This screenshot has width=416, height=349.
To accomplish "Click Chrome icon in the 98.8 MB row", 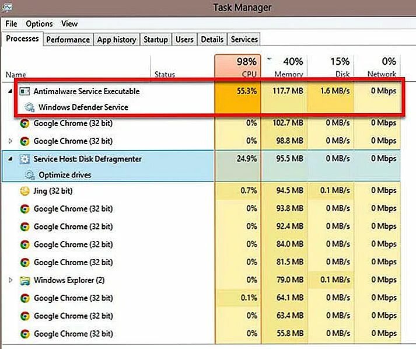I will point(25,141).
